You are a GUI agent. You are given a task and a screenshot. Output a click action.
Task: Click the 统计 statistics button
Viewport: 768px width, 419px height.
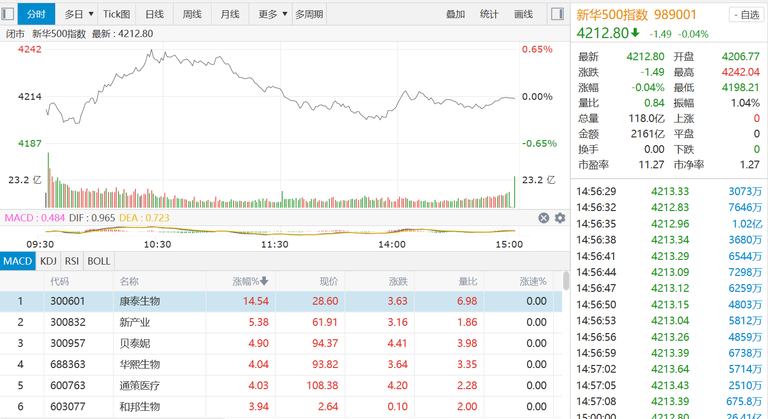[x=489, y=14]
